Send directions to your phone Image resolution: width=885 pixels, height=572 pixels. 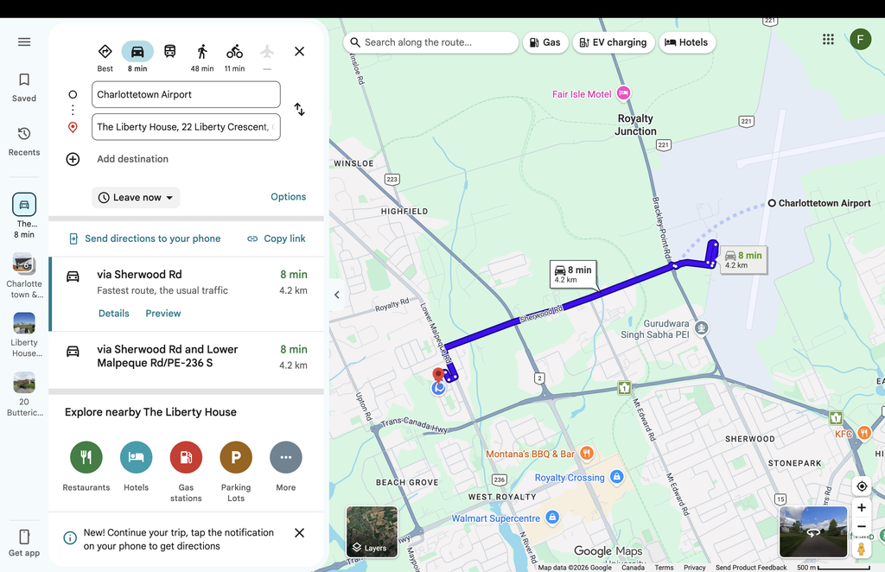pyautogui.click(x=144, y=238)
